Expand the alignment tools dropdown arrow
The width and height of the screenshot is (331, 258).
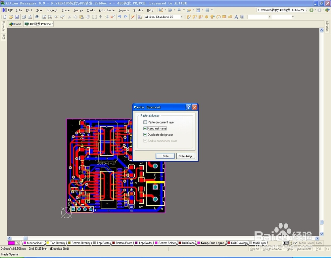pyautogui.click(x=174, y=10)
